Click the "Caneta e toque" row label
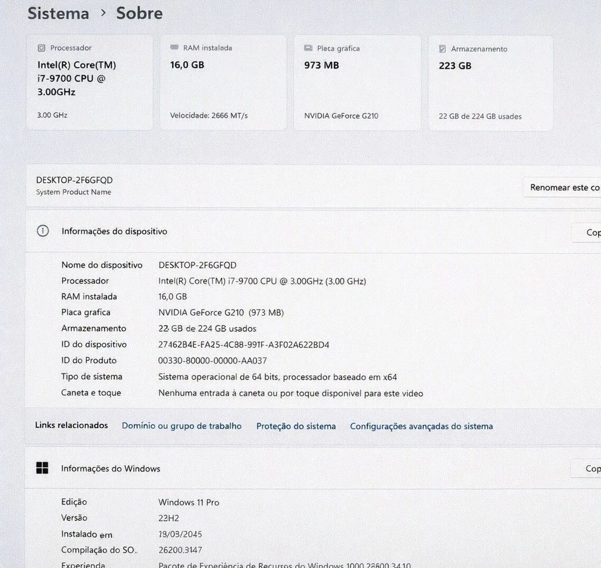This screenshot has width=601, height=568. point(91,392)
